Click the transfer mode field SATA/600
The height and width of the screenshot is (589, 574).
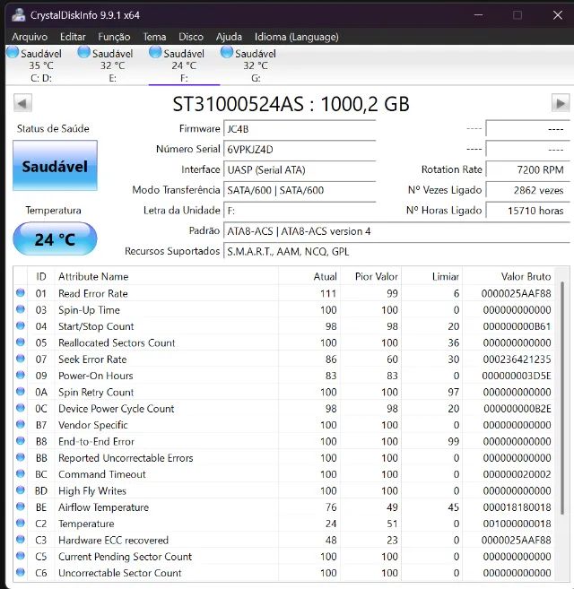(x=300, y=190)
